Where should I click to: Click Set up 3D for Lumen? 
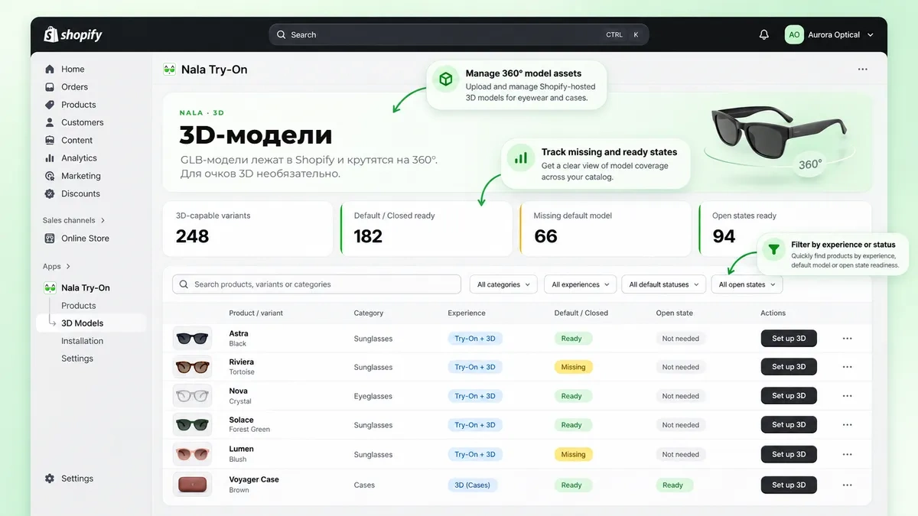click(x=789, y=454)
